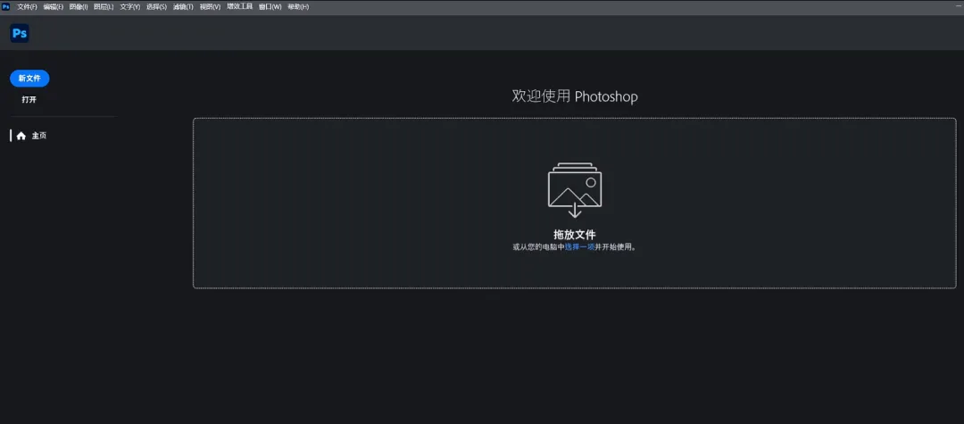Open the 选择(S) menu
The image size is (964, 424).
[157, 7]
